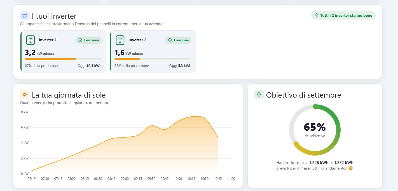
Task: Click the 'Obiettivo di settembre' heading
Action: pyautogui.click(x=304, y=95)
